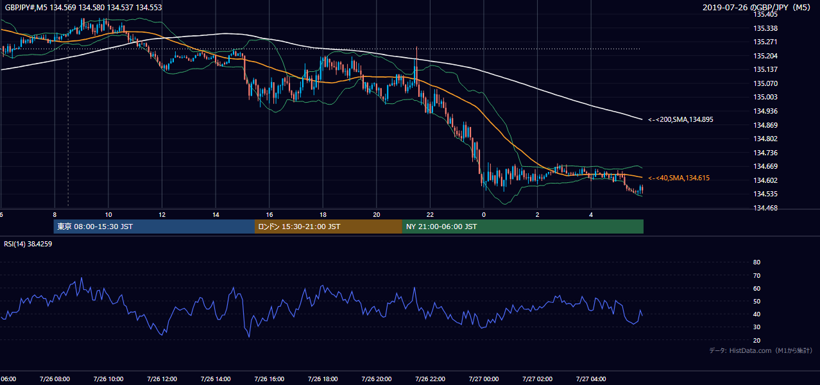The image size is (820, 385).
Task: Click price axis value 135.271
Action: [765, 42]
